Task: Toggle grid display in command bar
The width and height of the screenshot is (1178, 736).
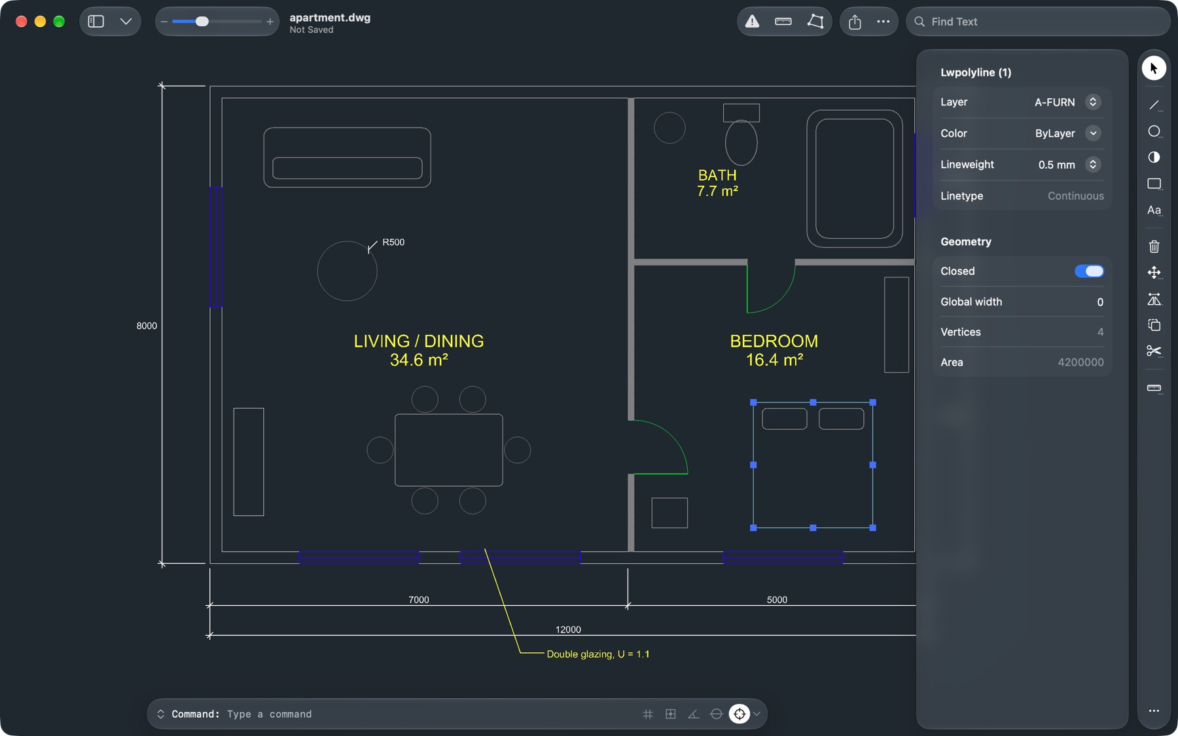Action: point(648,714)
